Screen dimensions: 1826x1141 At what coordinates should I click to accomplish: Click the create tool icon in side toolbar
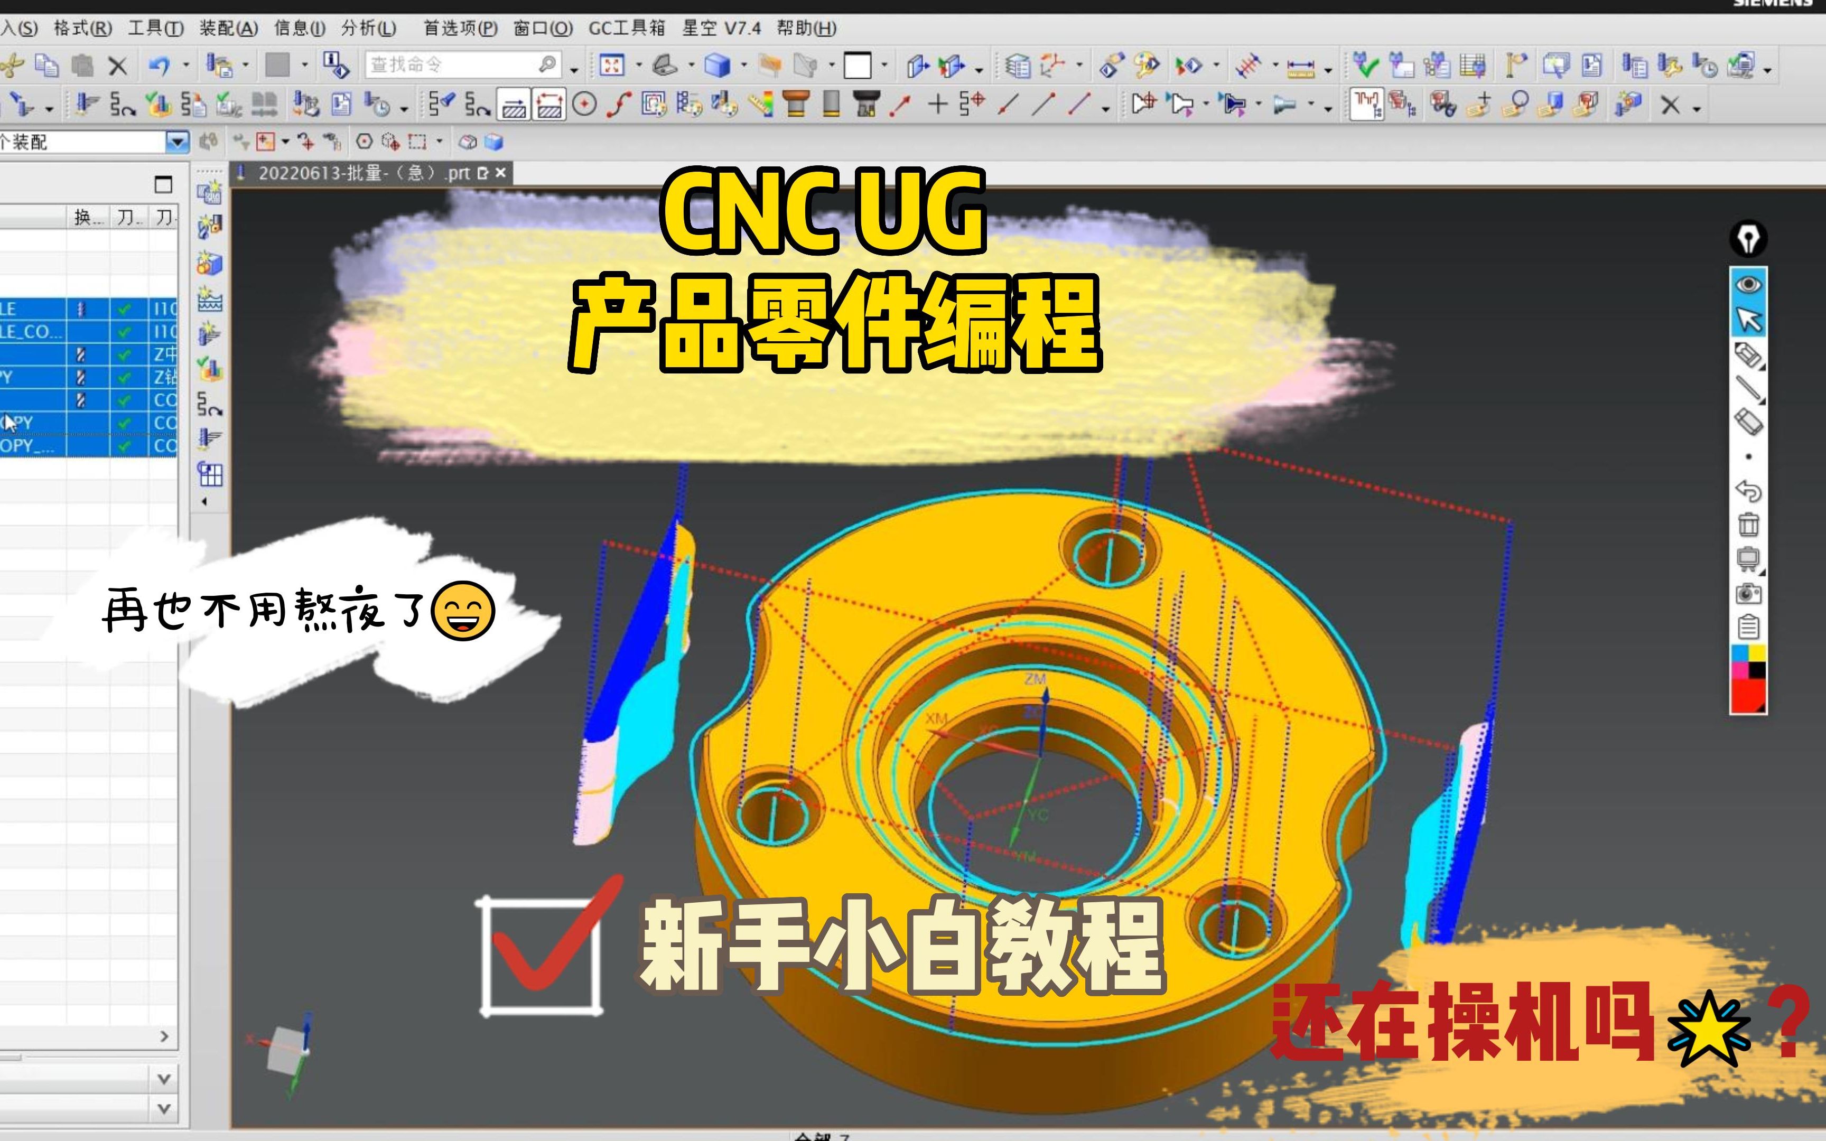click(209, 227)
